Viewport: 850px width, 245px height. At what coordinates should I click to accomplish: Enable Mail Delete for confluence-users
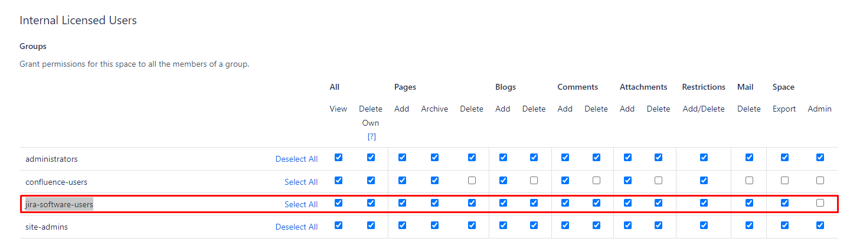[x=749, y=181]
